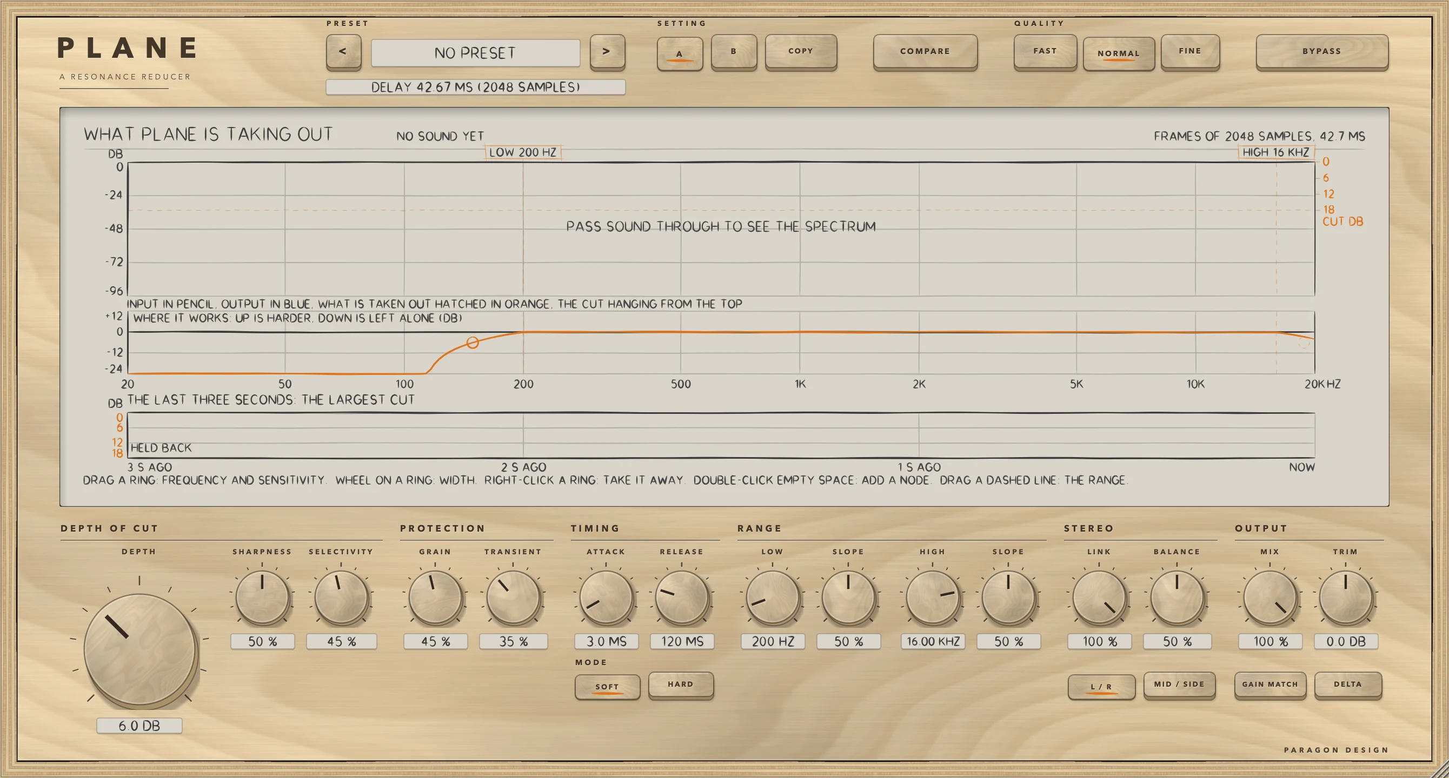Click the 6.0 DB depth value field

(x=139, y=726)
